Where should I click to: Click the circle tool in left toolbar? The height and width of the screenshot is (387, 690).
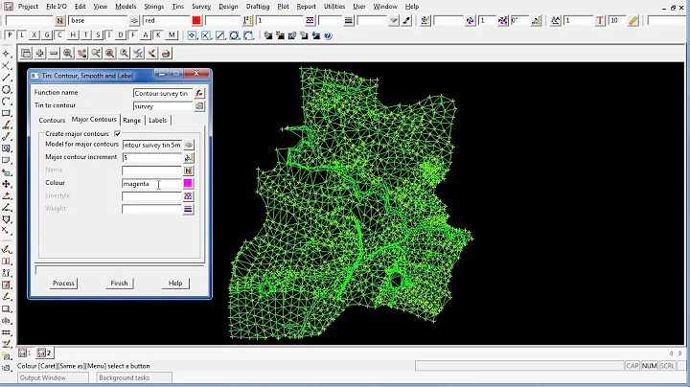click(6, 90)
